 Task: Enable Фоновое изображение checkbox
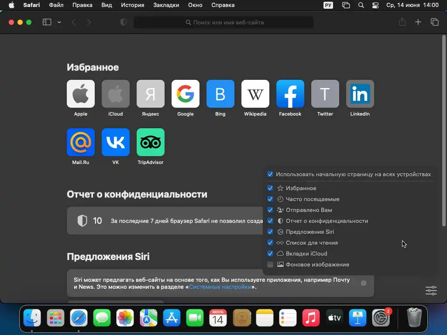tap(270, 265)
